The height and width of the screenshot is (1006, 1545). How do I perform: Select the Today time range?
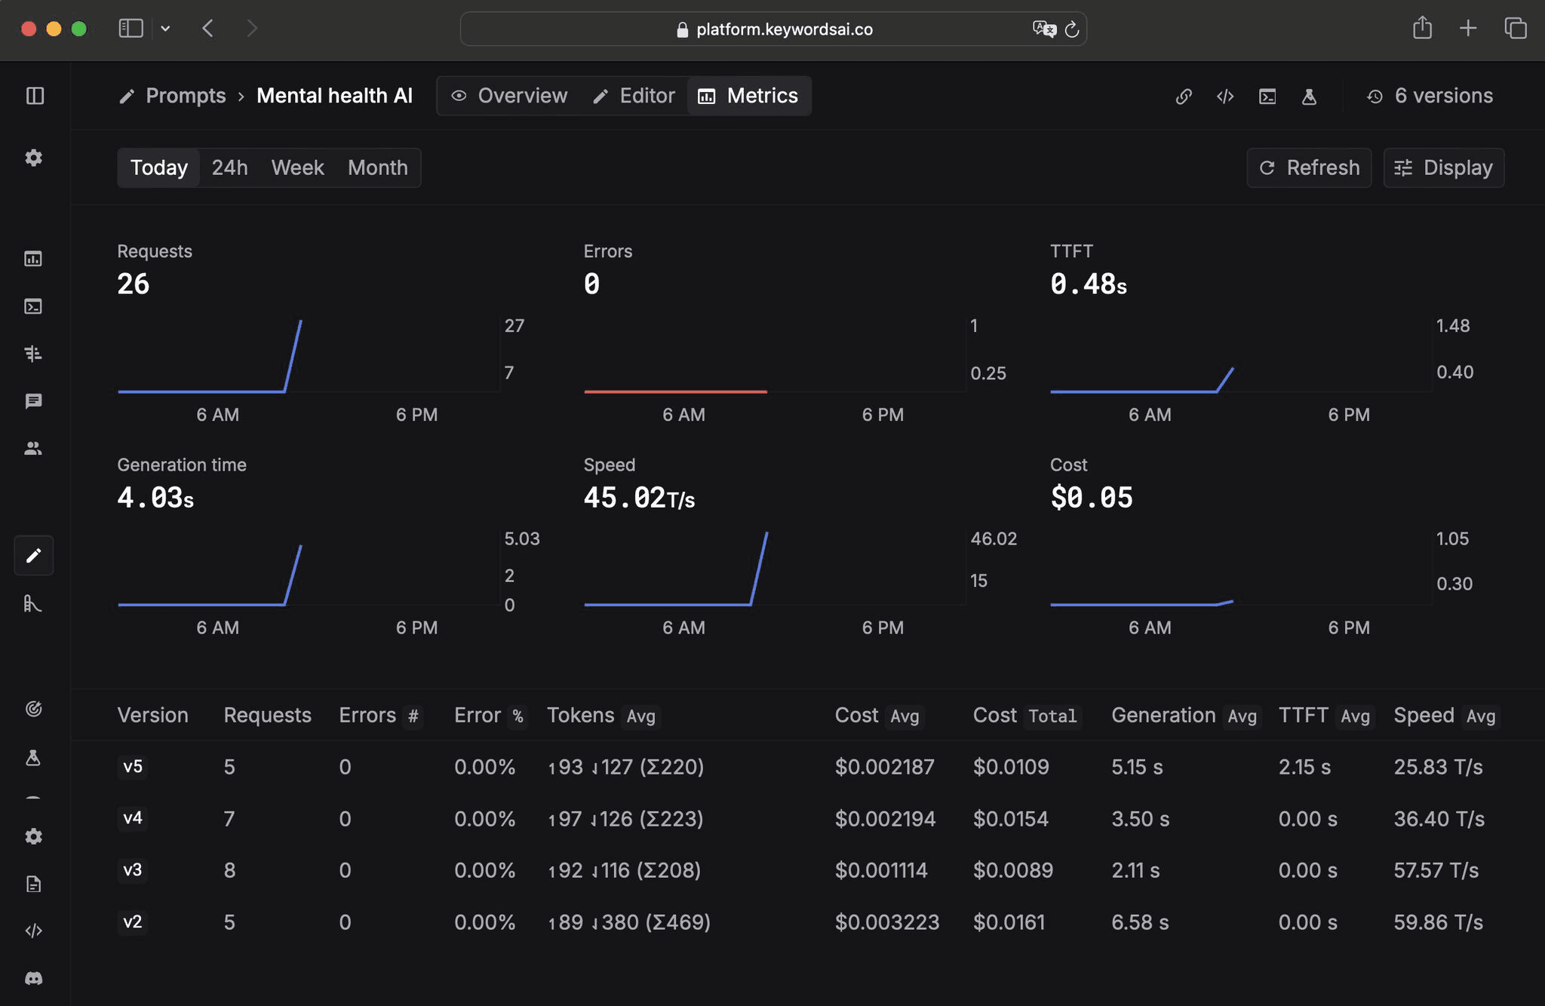[158, 167]
